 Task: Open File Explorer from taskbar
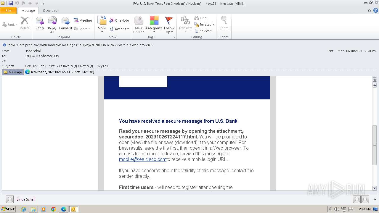pyautogui.click(x=33, y=209)
